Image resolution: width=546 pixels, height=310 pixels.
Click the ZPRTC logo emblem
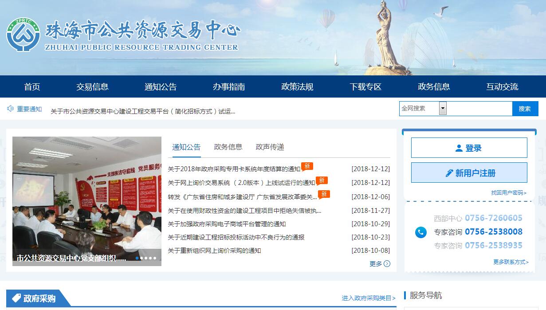tap(23, 35)
